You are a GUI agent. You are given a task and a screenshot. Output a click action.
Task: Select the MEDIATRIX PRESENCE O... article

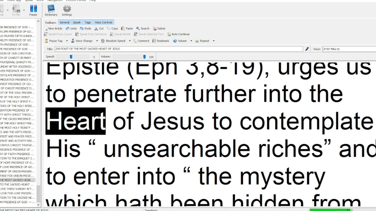click(18, 80)
